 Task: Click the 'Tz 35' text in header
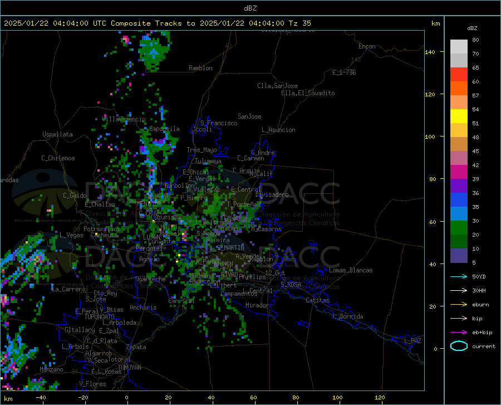point(299,23)
